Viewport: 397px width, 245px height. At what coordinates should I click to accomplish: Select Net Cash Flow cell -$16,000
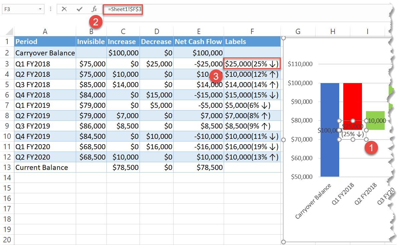199,147
